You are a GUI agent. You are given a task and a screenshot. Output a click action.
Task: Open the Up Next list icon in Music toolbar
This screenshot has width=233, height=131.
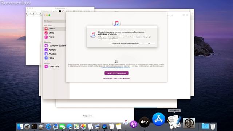[x=187, y=15]
